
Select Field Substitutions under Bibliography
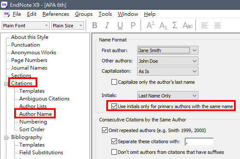tap(41, 153)
